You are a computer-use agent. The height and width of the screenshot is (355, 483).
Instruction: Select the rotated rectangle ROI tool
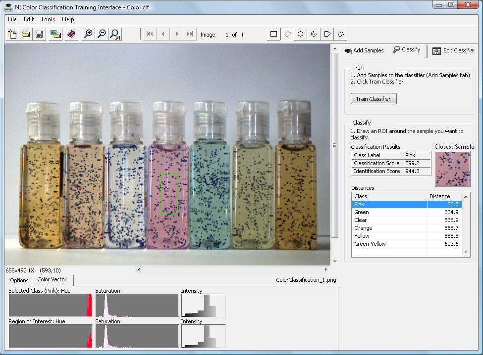tap(287, 34)
